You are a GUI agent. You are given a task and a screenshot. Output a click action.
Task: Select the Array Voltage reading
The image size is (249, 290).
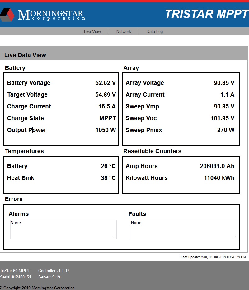pos(224,83)
